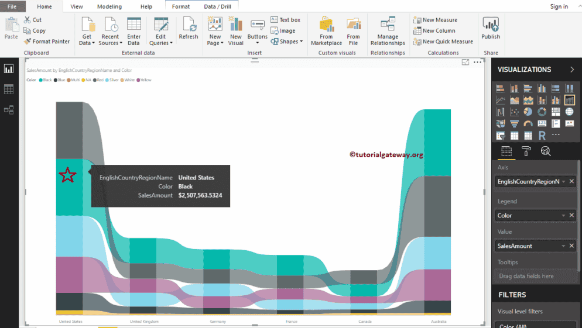This screenshot has width=582, height=328.
Task: Select the Pie chart visual
Action: pos(528,112)
